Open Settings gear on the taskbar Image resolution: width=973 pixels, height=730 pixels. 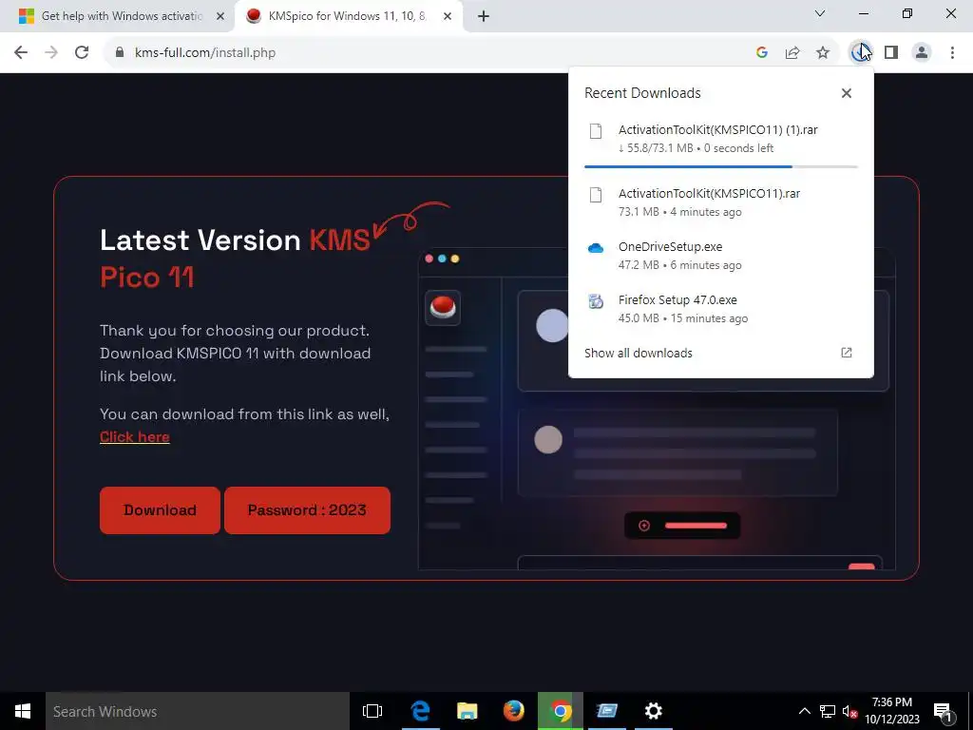tap(654, 711)
